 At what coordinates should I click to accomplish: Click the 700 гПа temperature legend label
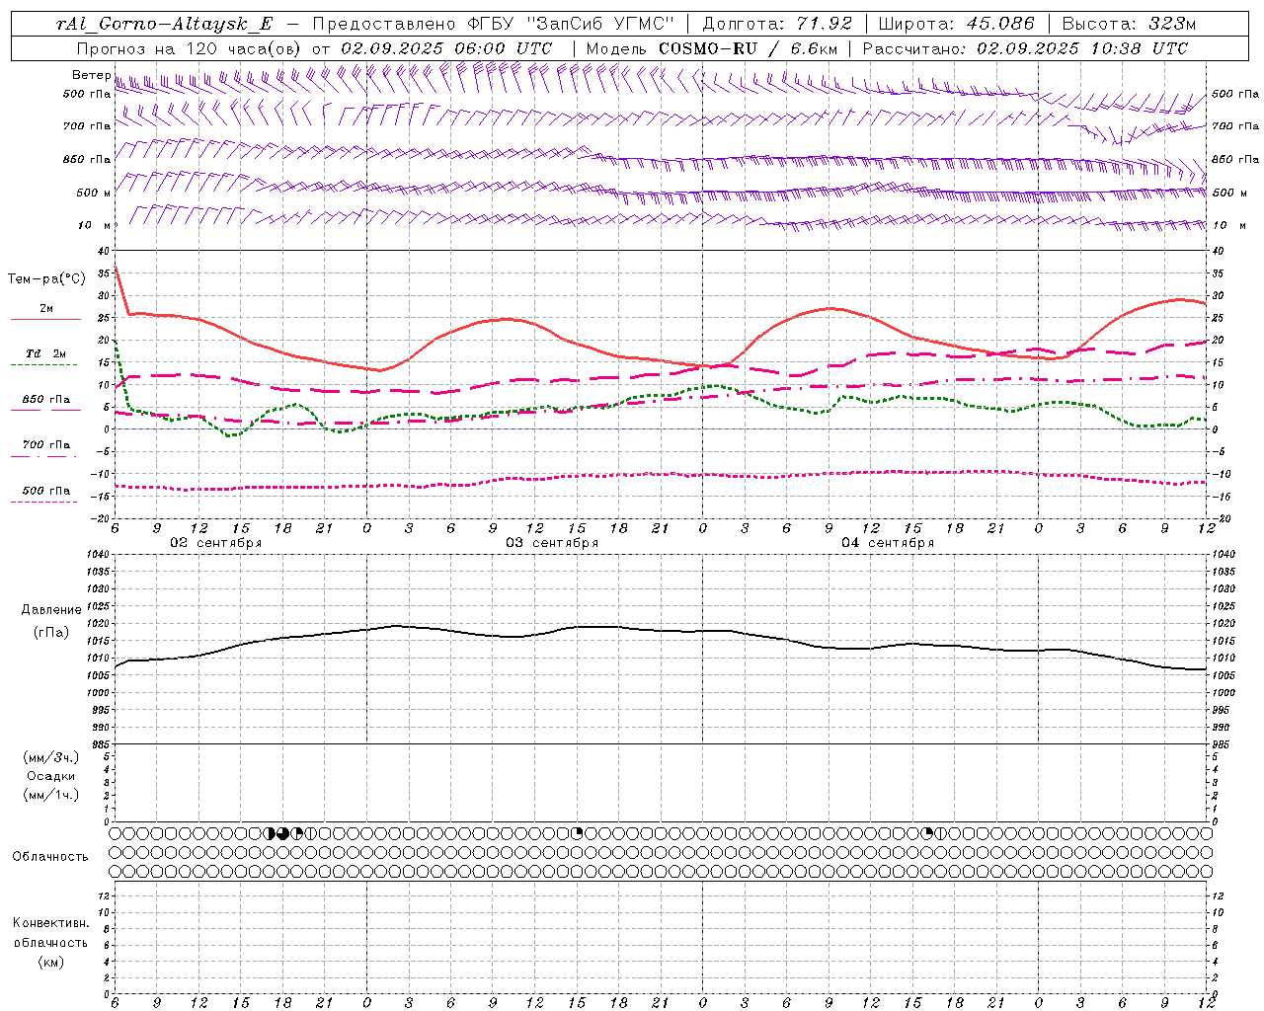(x=46, y=445)
